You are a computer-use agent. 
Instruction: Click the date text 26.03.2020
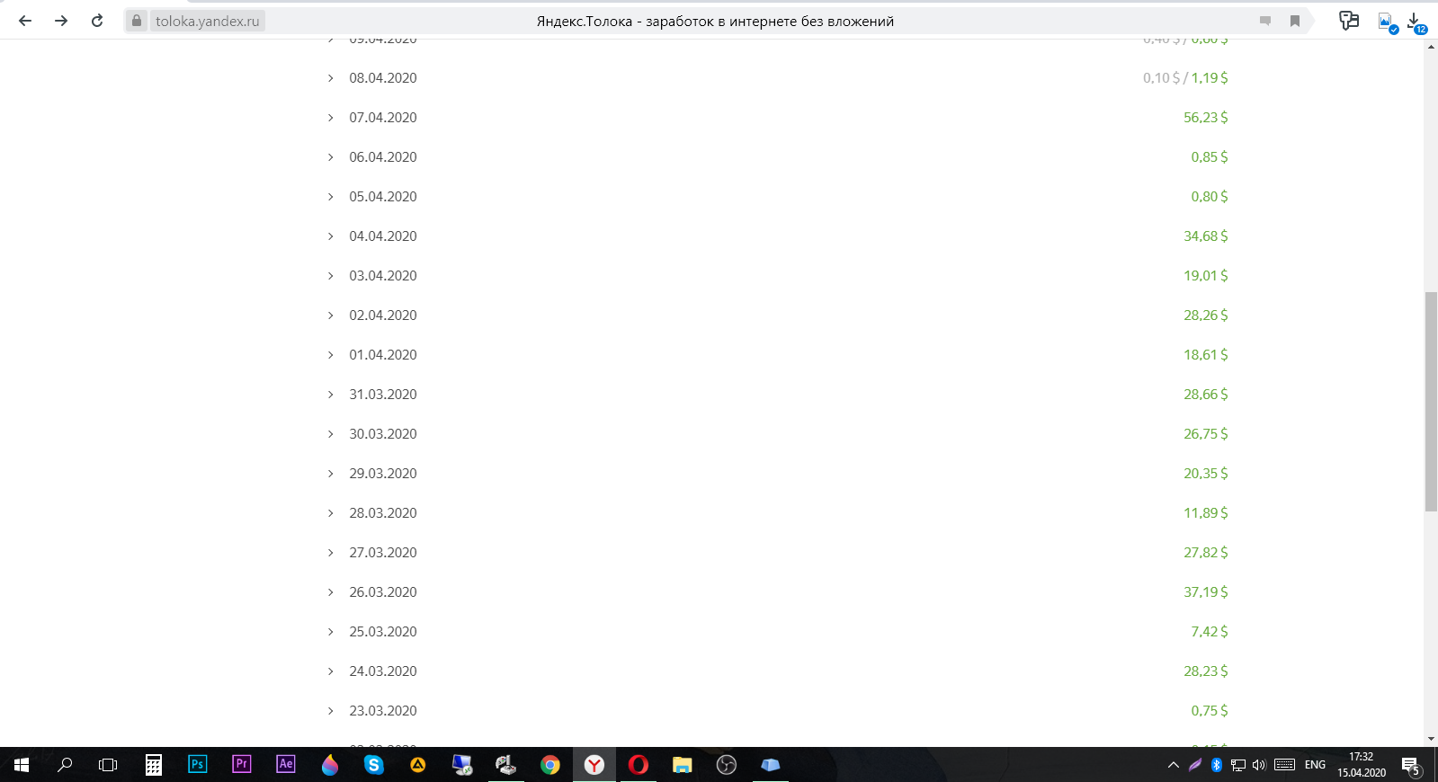(x=383, y=592)
